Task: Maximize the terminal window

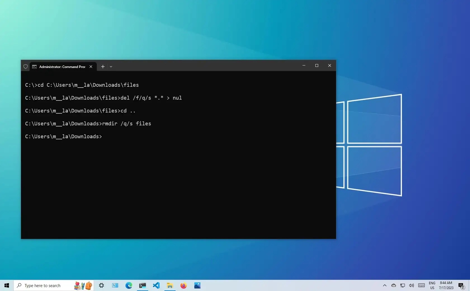Action: [317, 65]
